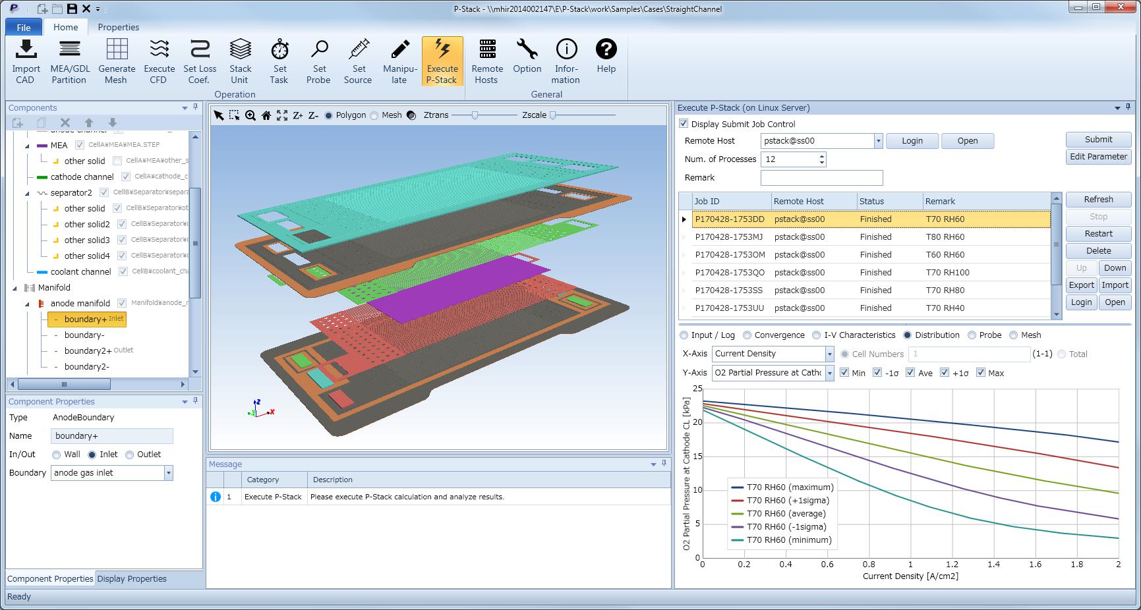
Task: Select Polygon display radio button
Action: pyautogui.click(x=329, y=115)
